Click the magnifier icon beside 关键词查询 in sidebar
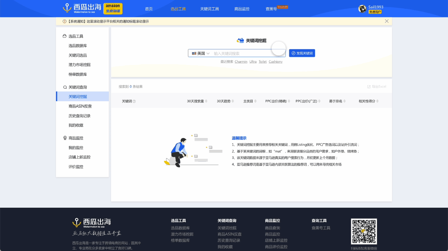 click(x=65, y=87)
